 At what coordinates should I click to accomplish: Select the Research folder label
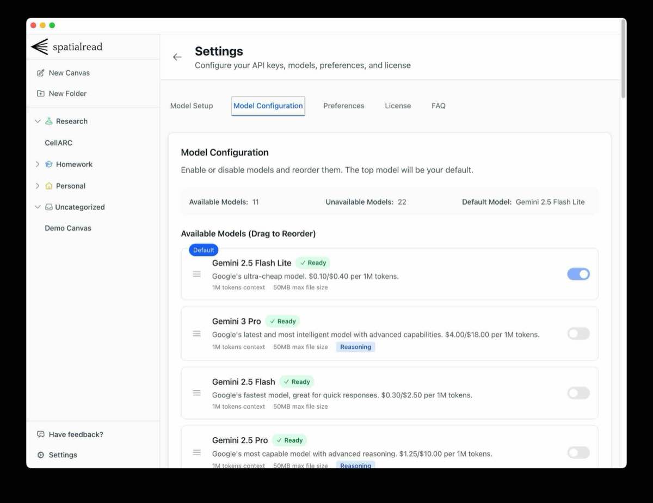pos(72,121)
